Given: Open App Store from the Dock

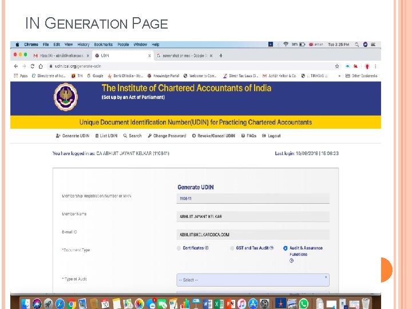Looking at the screenshot, I should (253, 304).
